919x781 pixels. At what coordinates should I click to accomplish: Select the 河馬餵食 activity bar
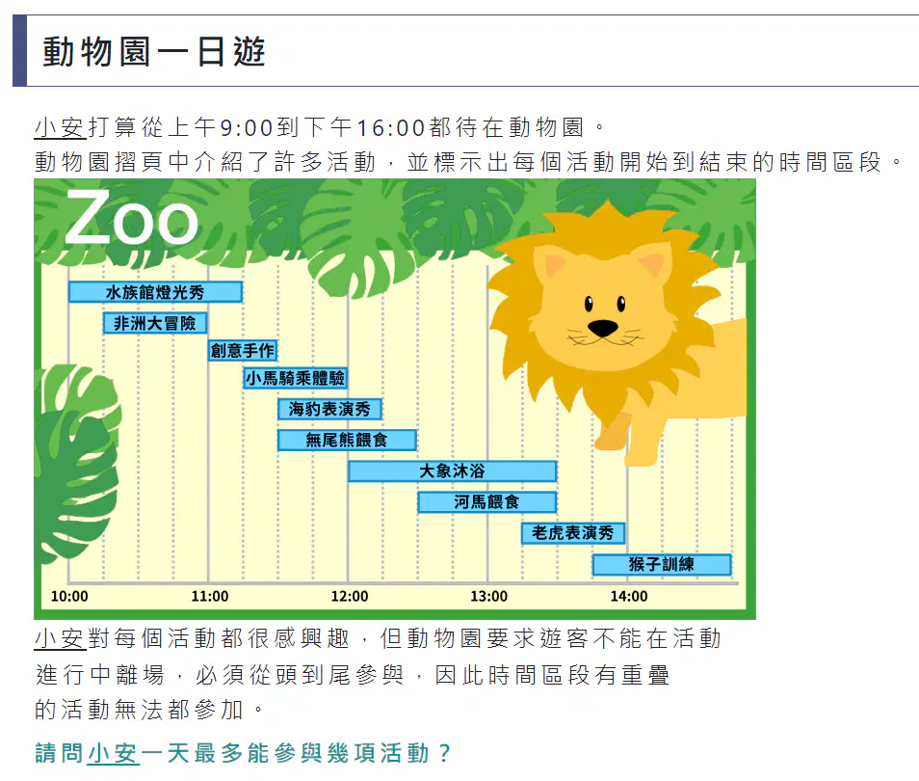click(487, 502)
